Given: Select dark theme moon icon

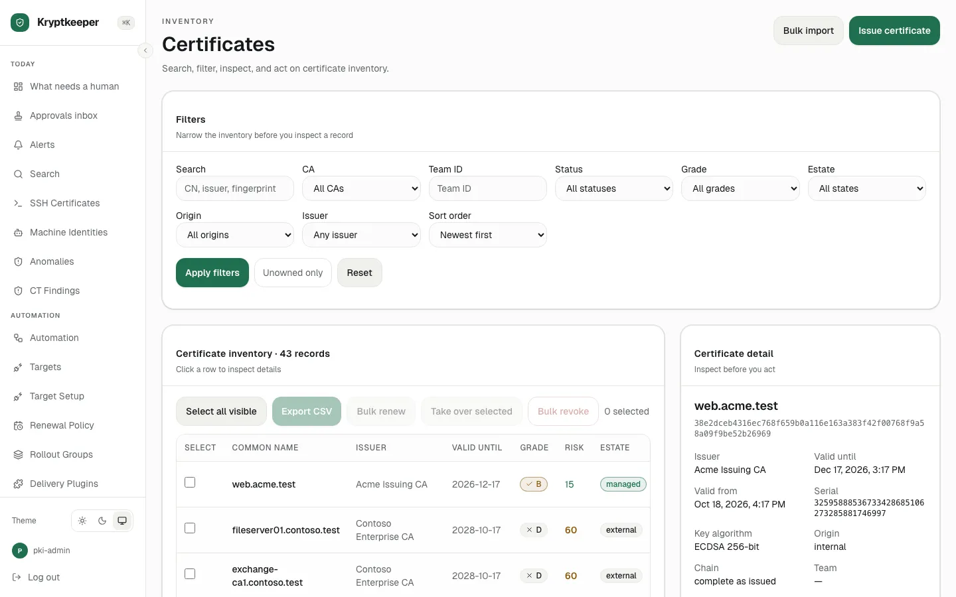Looking at the screenshot, I should [102, 521].
